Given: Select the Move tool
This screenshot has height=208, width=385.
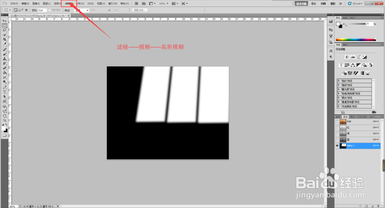Looking at the screenshot, I should coord(5,21).
